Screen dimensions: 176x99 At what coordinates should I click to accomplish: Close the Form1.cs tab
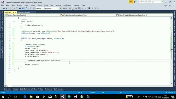point(16,12)
